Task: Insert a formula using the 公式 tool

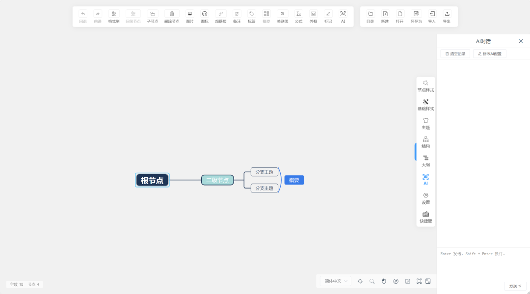Action: point(298,16)
